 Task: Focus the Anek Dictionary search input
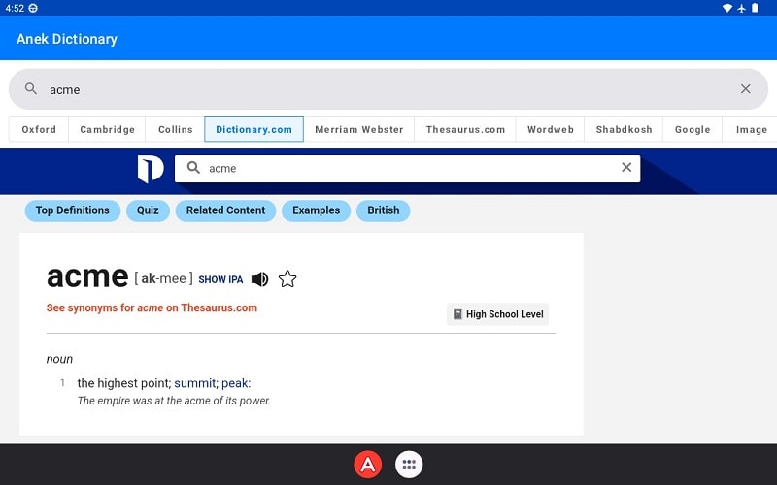pos(388,89)
